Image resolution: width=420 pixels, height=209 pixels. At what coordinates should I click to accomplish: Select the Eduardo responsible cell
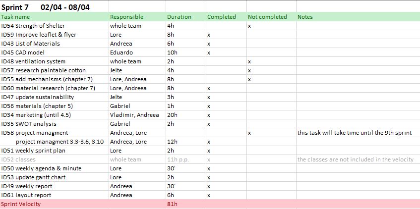click(137, 52)
